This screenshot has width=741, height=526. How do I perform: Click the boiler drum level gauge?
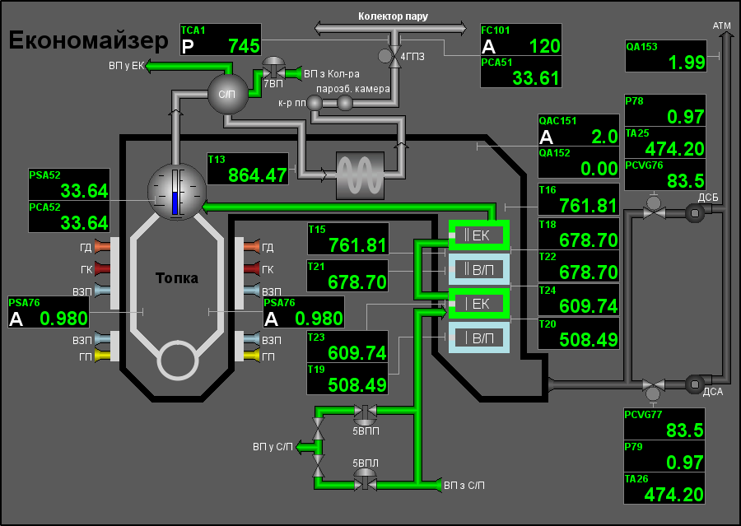(177, 192)
